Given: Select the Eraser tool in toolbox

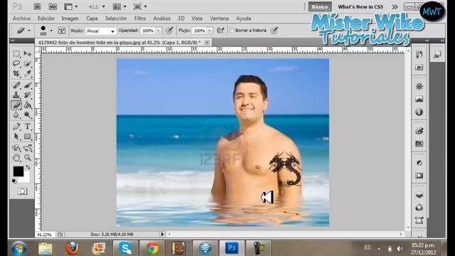Looking at the screenshot, I should pos(16,105).
